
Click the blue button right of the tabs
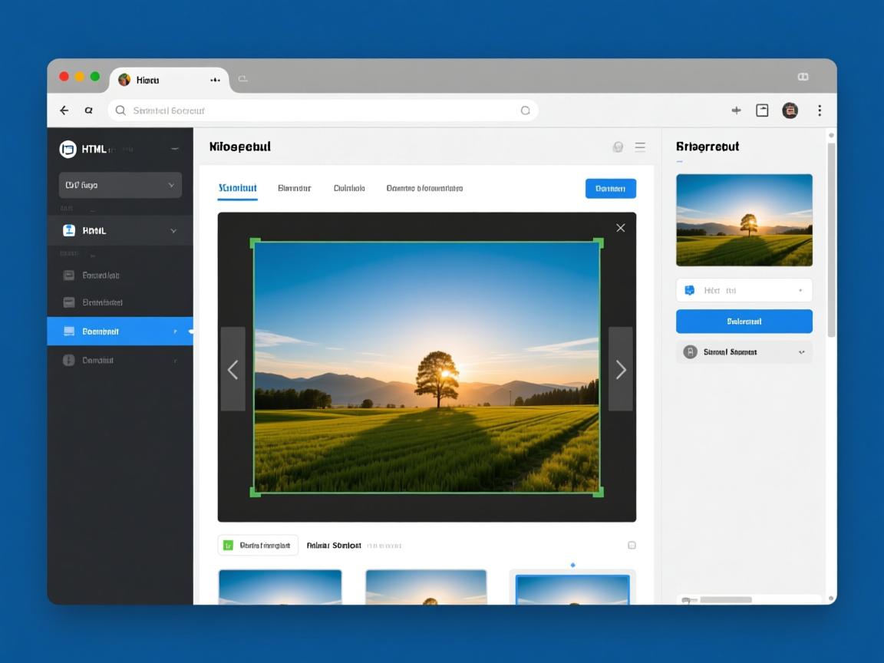point(610,188)
